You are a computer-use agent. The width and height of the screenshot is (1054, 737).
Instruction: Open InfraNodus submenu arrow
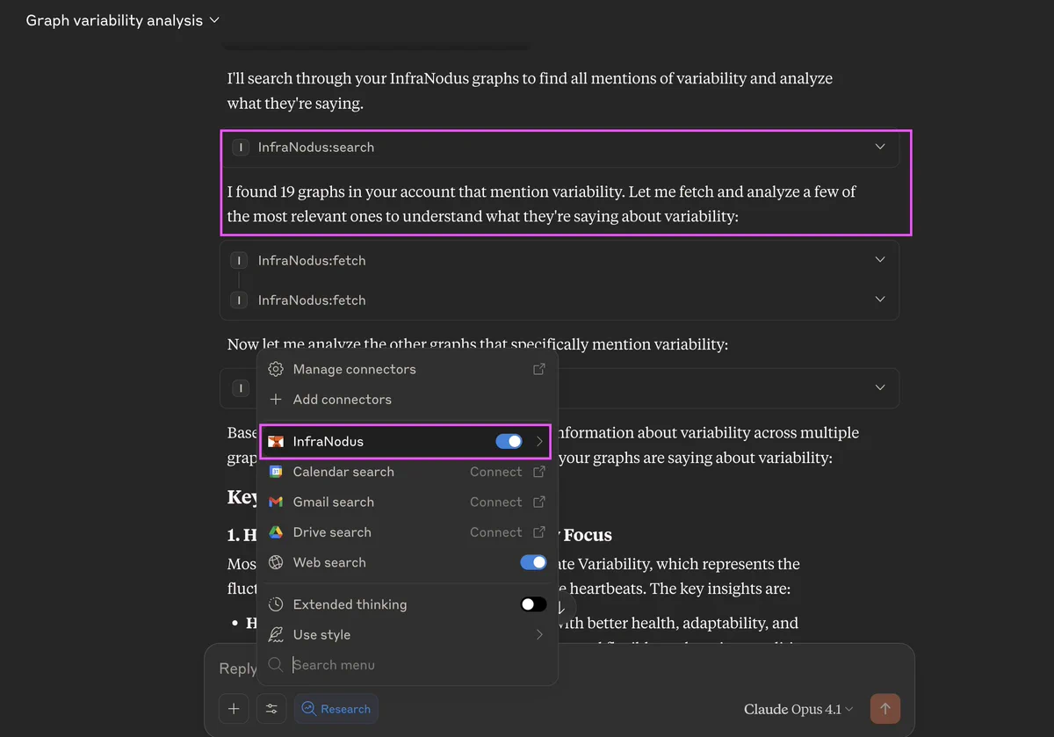point(539,441)
